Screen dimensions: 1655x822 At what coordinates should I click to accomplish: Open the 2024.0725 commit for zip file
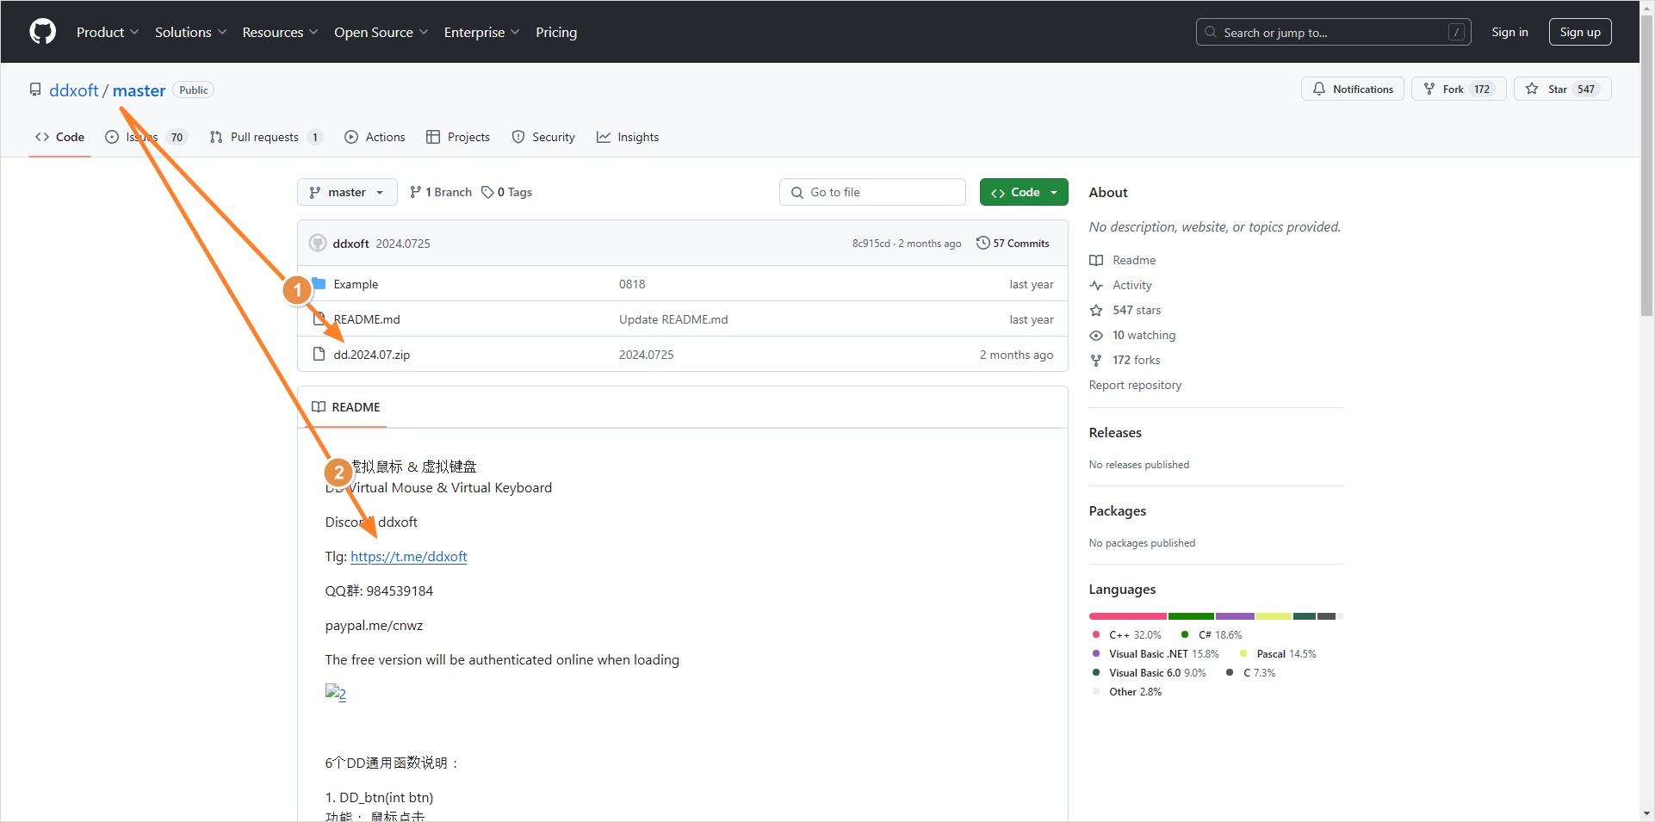point(647,355)
